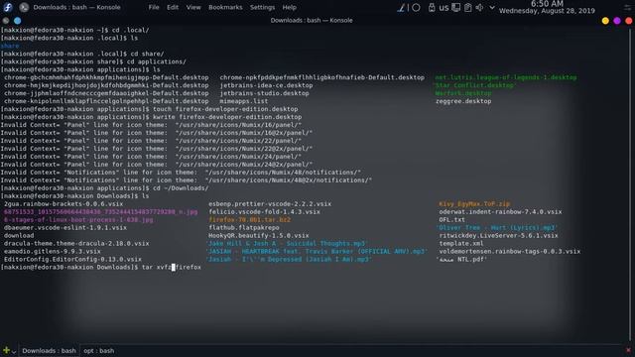
Task: Open the Settings menu
Action: pos(262,7)
